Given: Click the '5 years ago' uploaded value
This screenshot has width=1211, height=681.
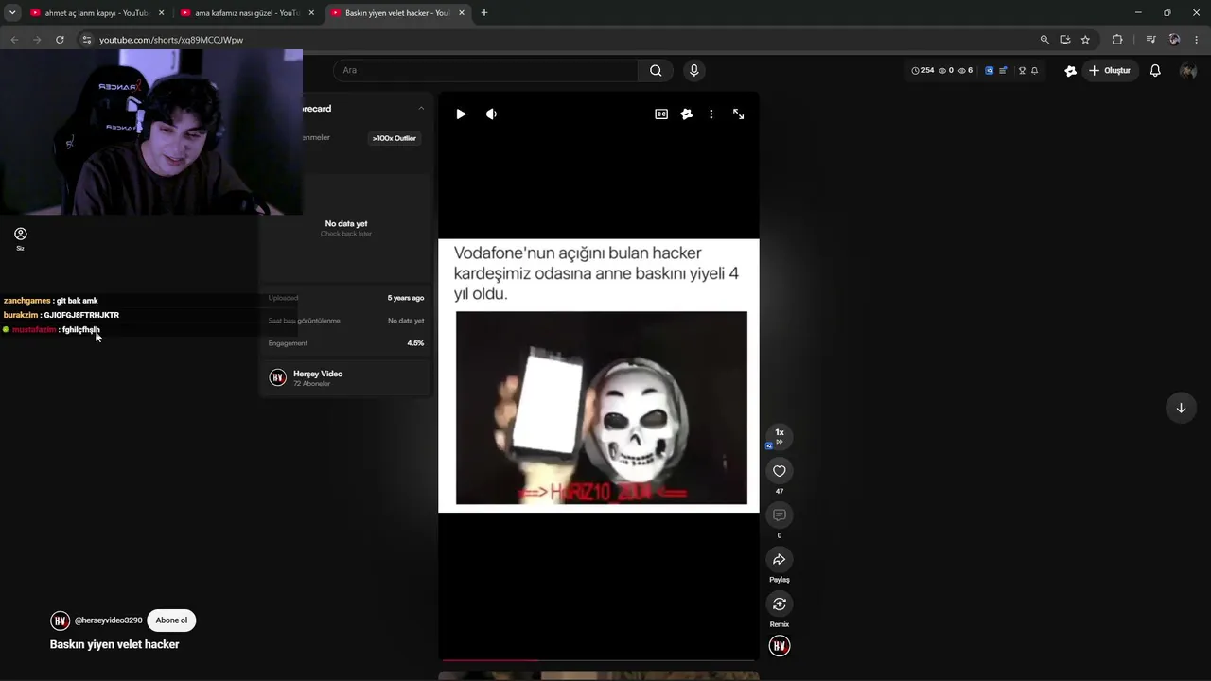Looking at the screenshot, I should pyautogui.click(x=406, y=298).
